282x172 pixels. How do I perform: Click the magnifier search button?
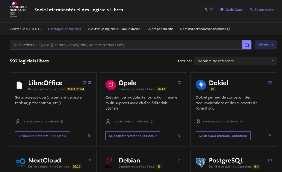pyautogui.click(x=247, y=45)
